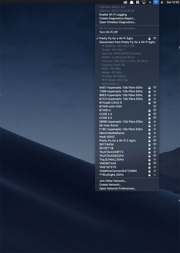Click lock icon on VM0587443 row
Viewport: 180px width, 253px height.
point(149,164)
